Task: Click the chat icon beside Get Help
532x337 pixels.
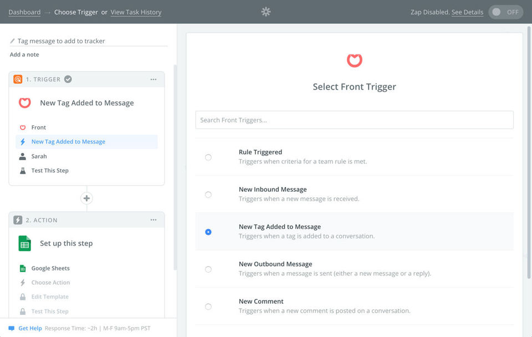Action: 12,328
